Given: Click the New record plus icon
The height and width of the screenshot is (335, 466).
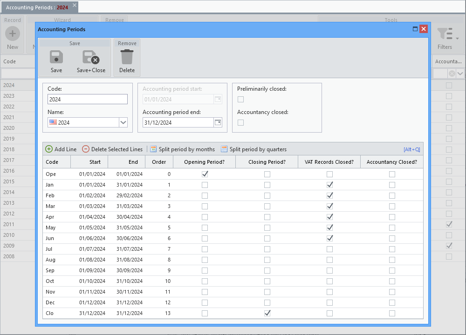Looking at the screenshot, I should pyautogui.click(x=13, y=33).
